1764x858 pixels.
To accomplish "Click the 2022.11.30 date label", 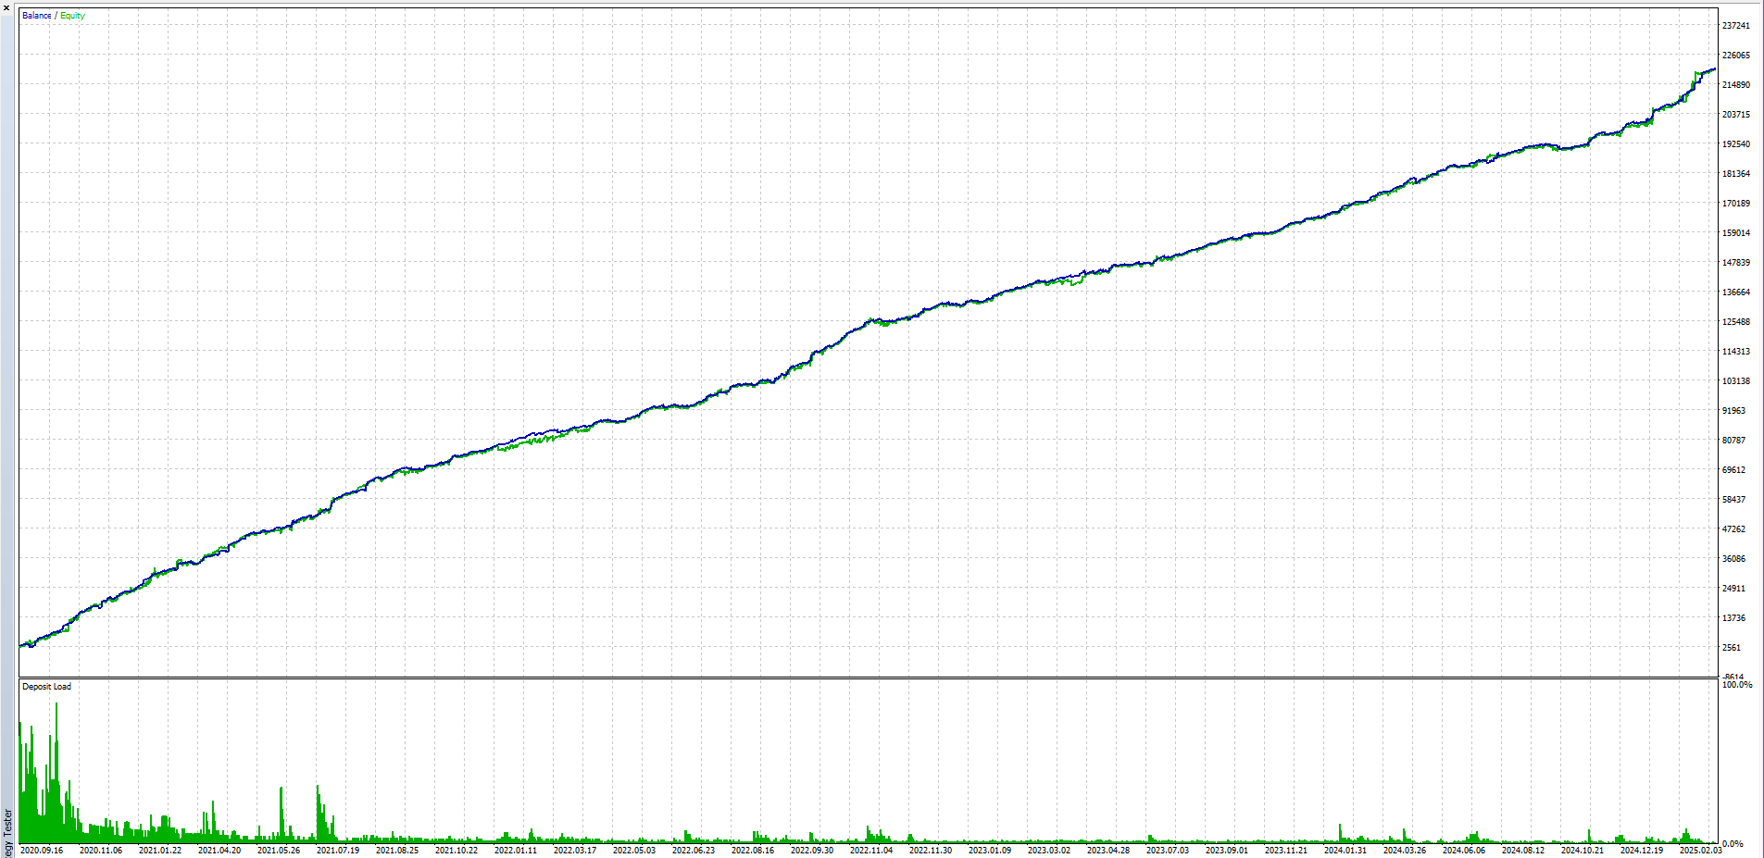I will [931, 851].
